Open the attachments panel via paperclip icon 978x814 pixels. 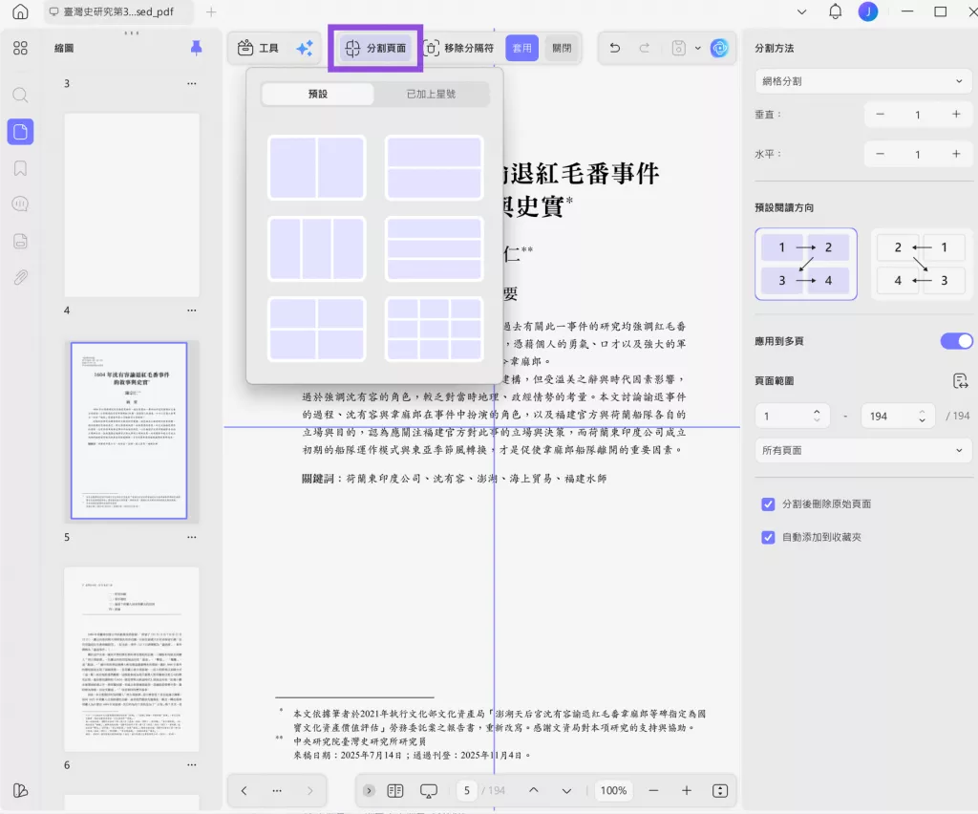tap(19, 280)
